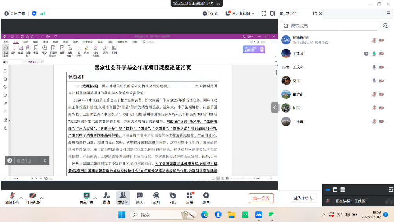Expand the 演讲者视图 view dropdown
Screen dimensions: 394x222
click(241, 13)
